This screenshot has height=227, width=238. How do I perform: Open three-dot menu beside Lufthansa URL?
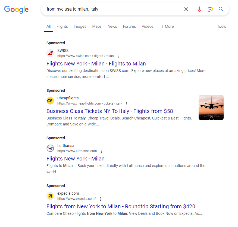tap(101, 151)
